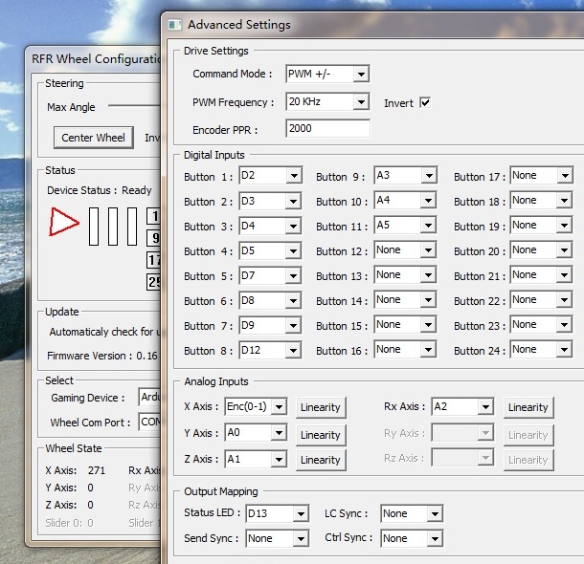Viewport: 584px width, 564px height.
Task: Click Linearity button for X Axis
Action: [x=320, y=407]
